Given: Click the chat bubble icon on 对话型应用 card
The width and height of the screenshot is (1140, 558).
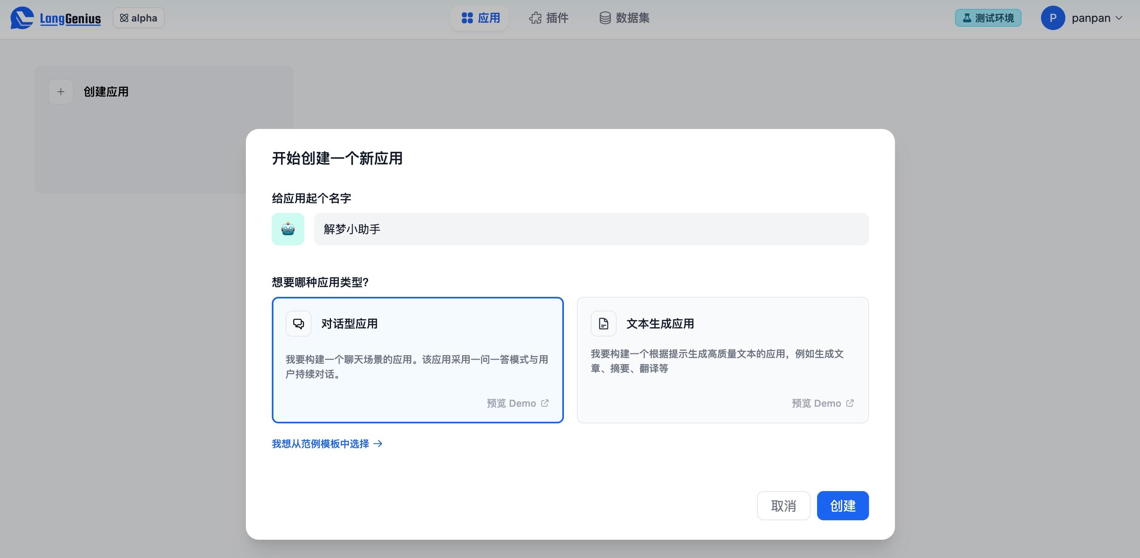Looking at the screenshot, I should pyautogui.click(x=298, y=324).
